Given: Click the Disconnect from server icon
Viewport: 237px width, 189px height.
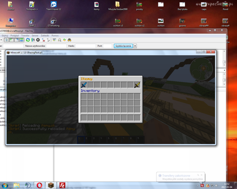Looking at the screenshot, I should point(43,40).
